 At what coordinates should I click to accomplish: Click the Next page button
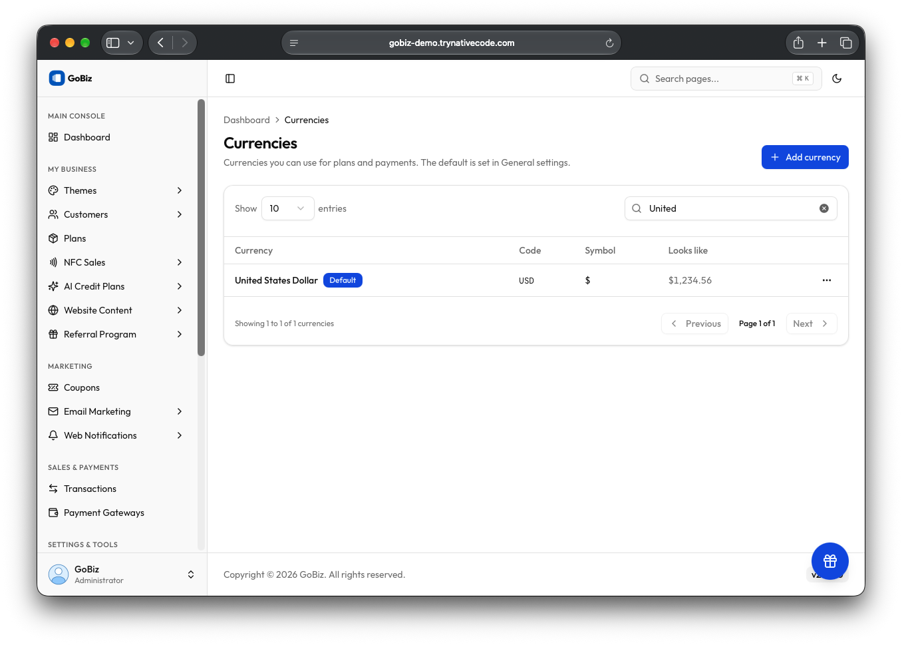tap(812, 323)
